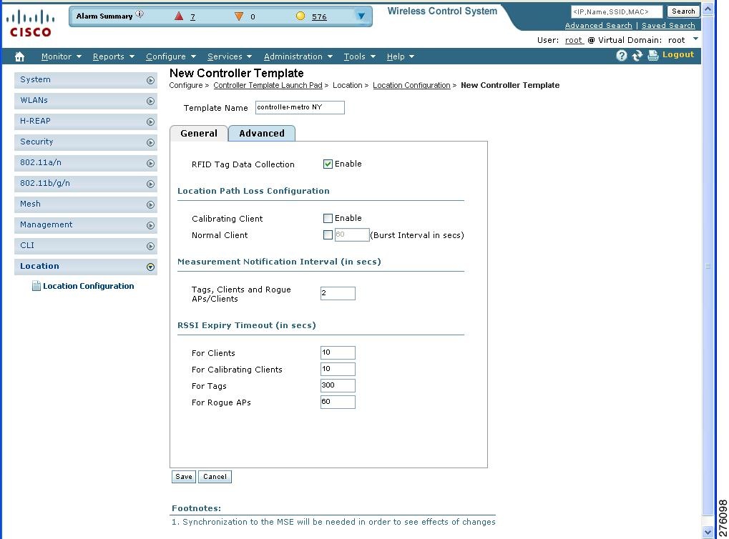The image size is (729, 539).
Task: Click the top search input field
Action: click(617, 11)
